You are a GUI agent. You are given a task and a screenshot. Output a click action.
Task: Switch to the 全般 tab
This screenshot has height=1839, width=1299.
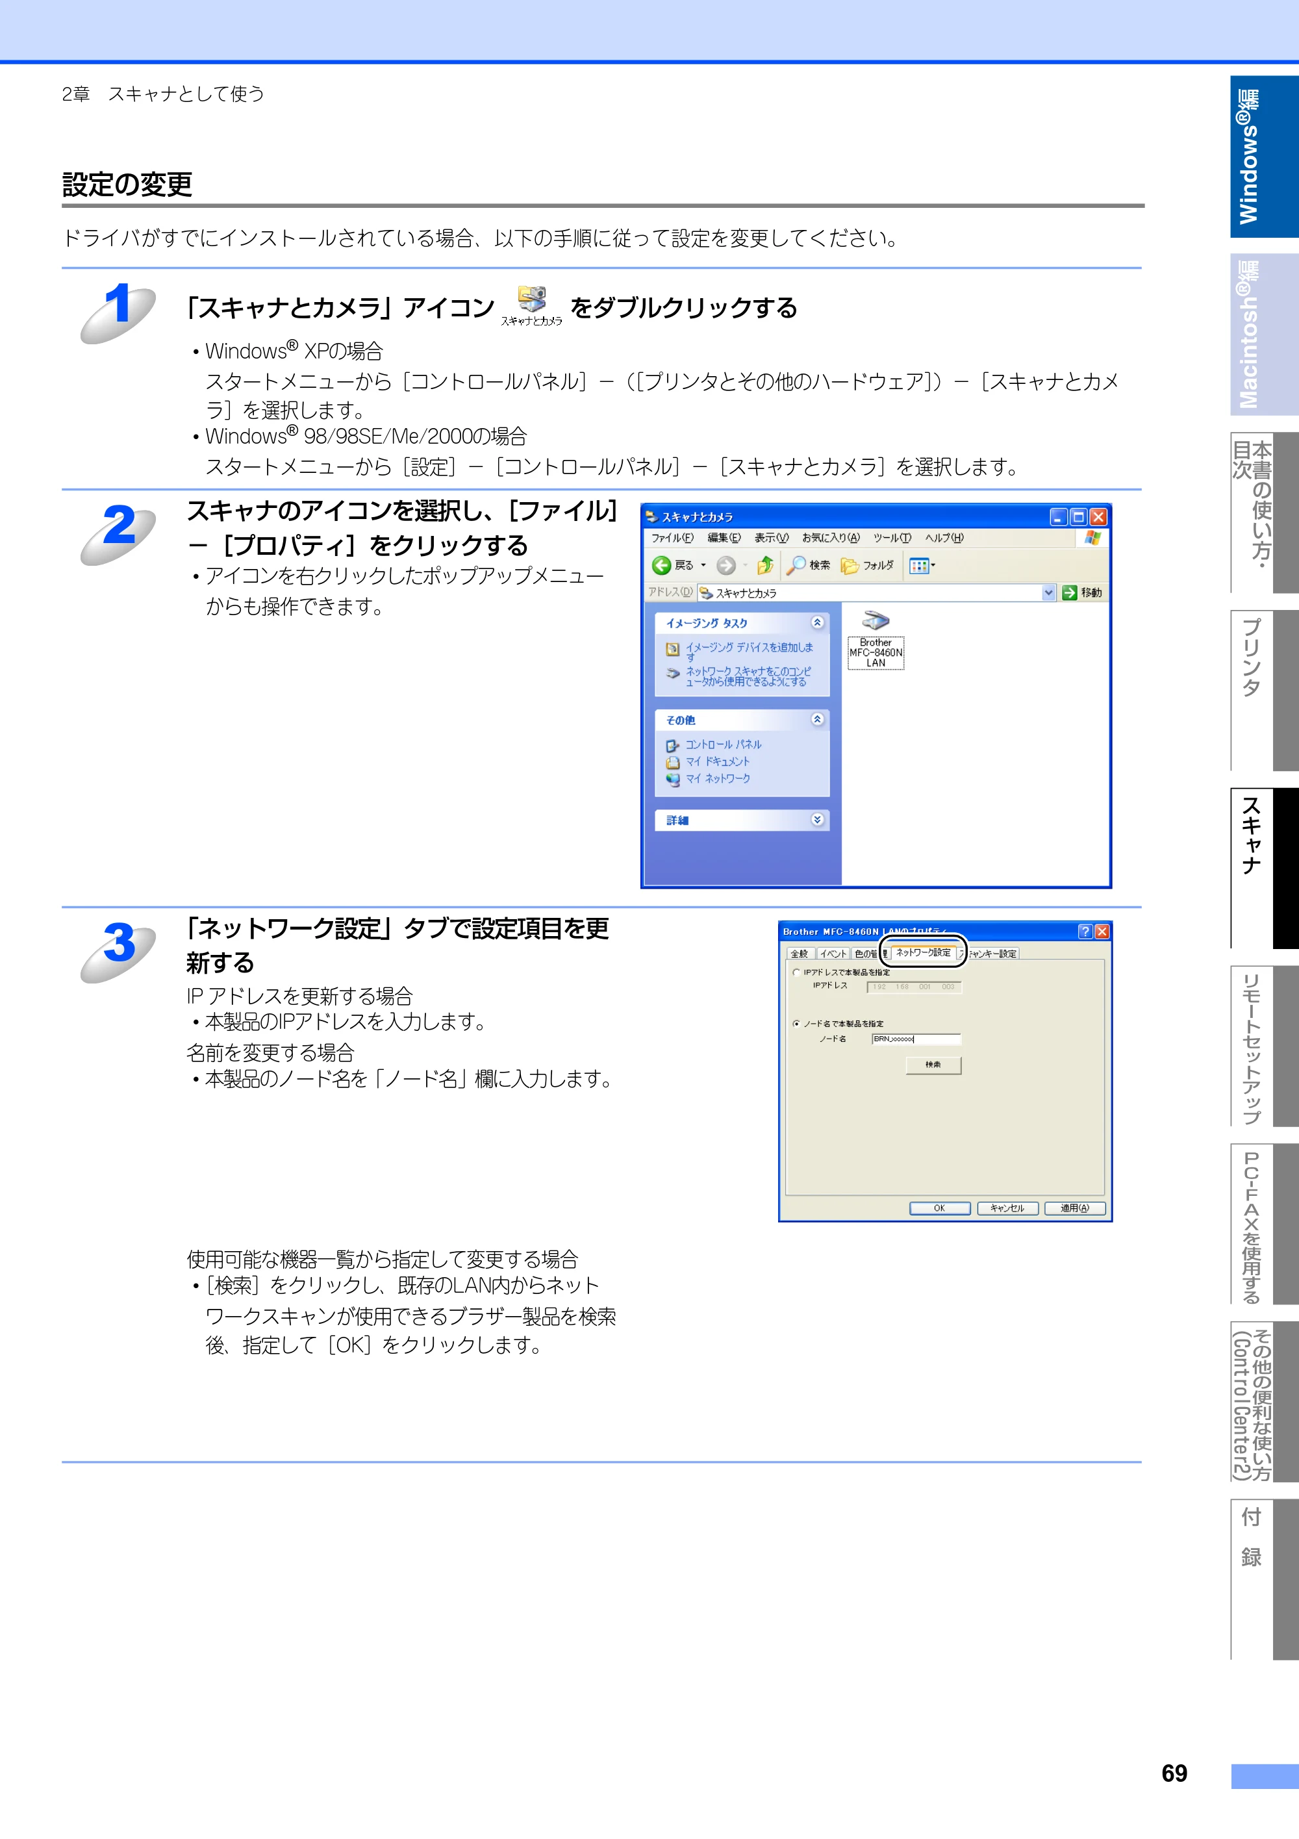click(x=800, y=954)
